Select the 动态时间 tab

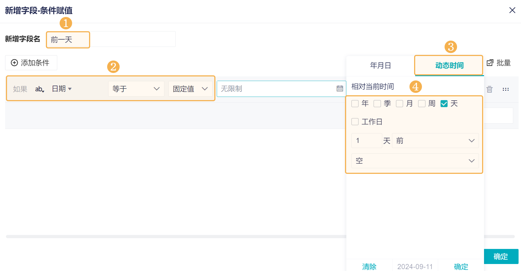click(x=449, y=65)
